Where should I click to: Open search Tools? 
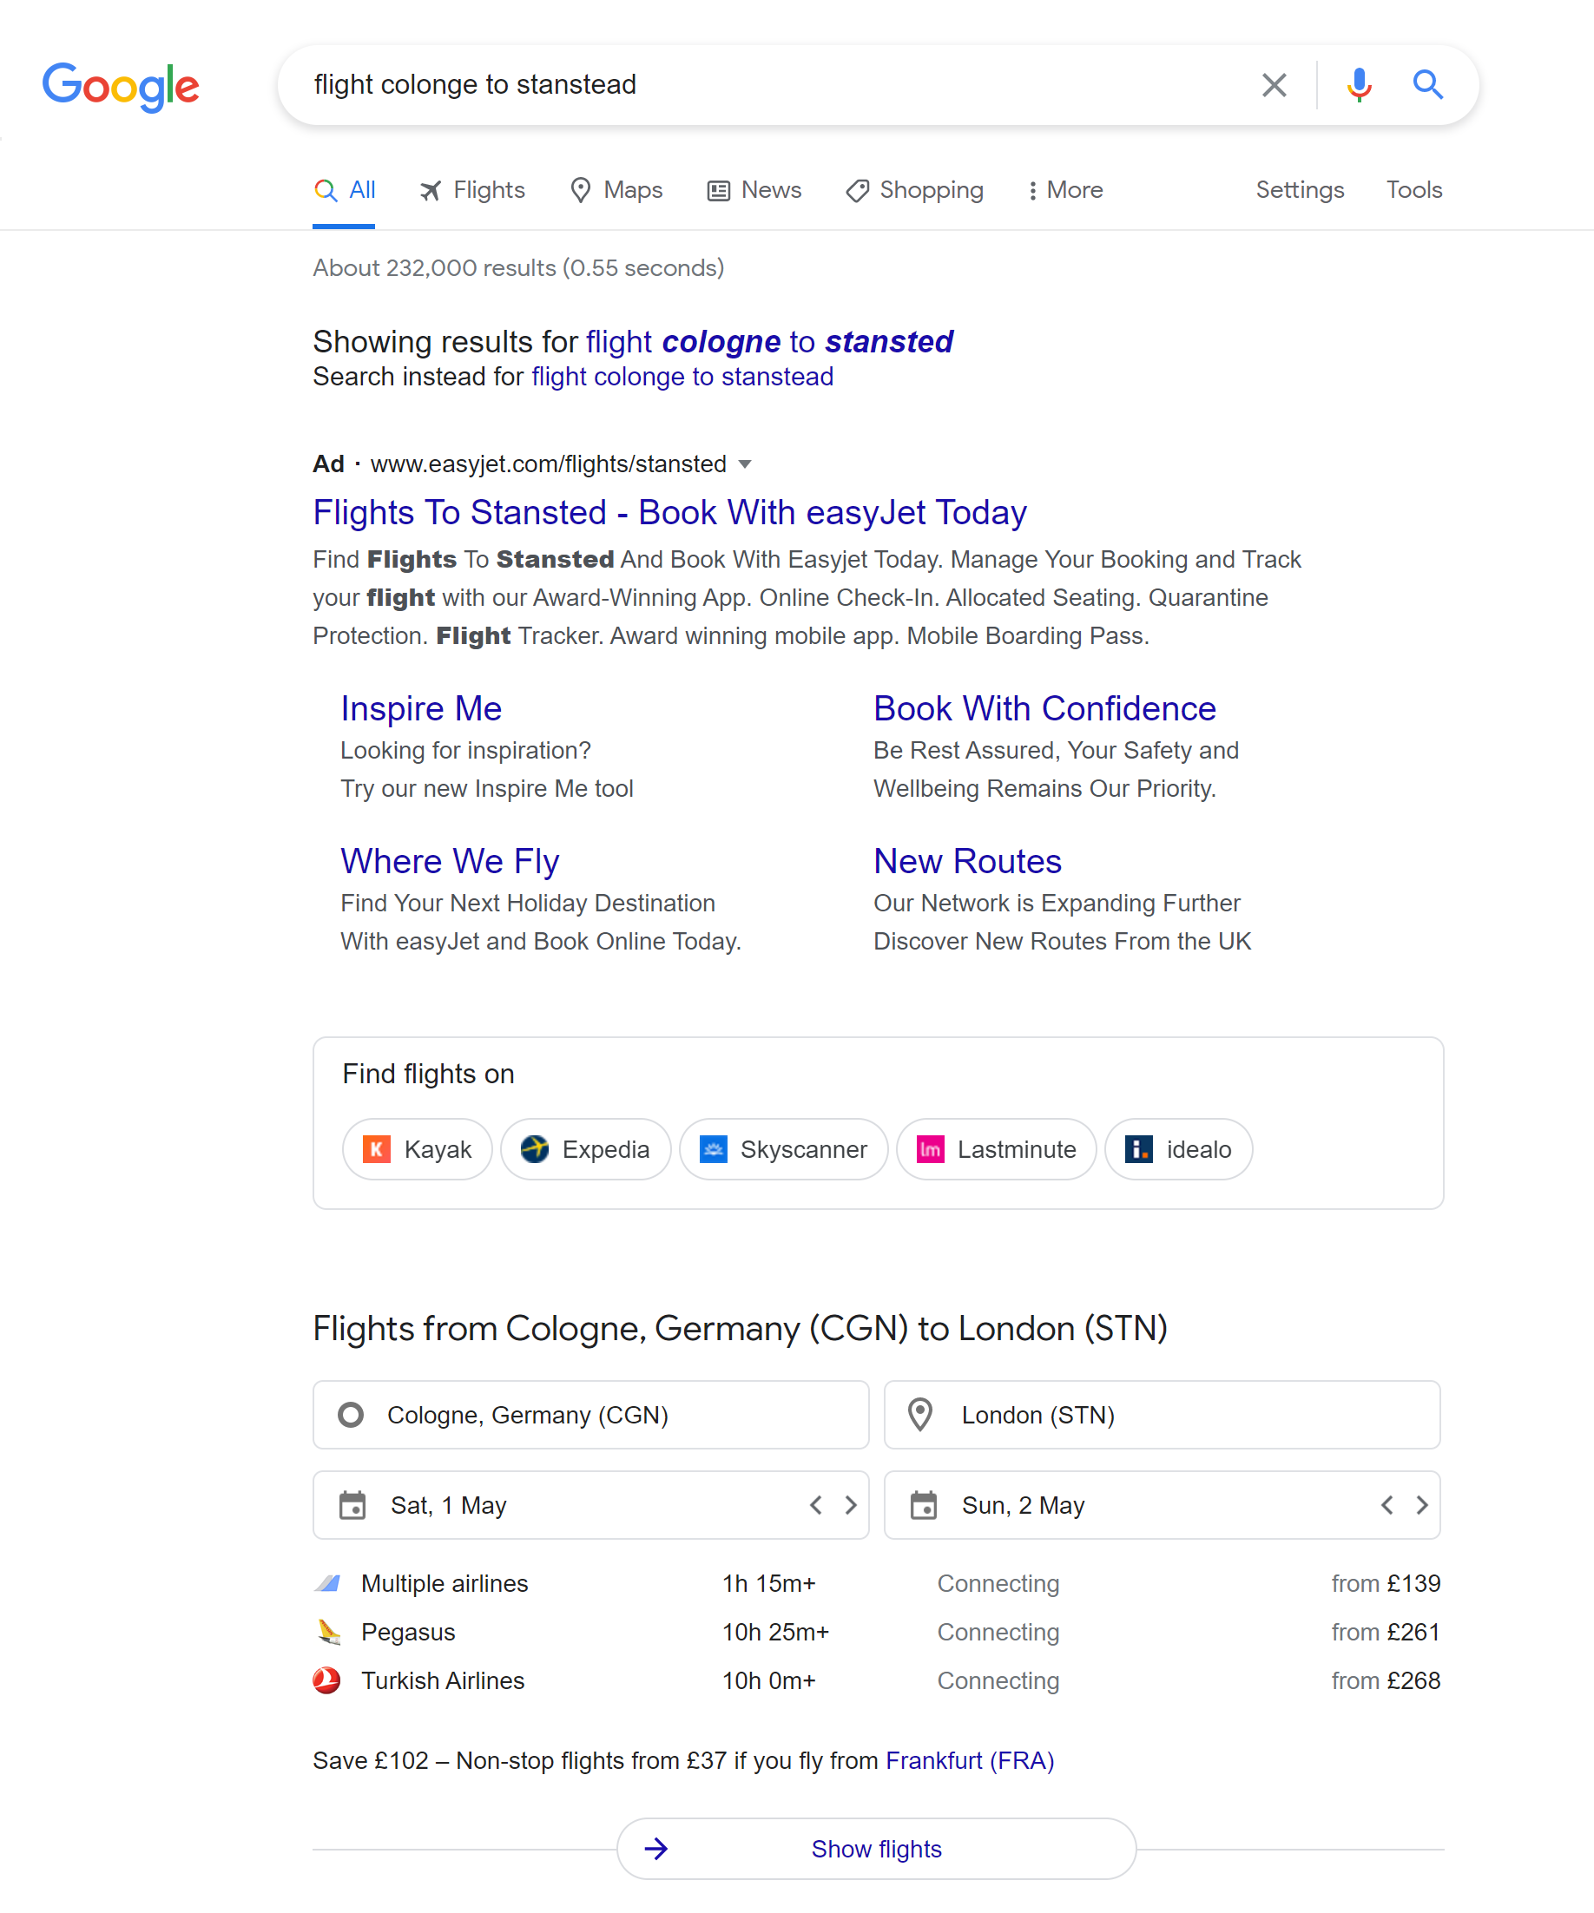[1413, 190]
